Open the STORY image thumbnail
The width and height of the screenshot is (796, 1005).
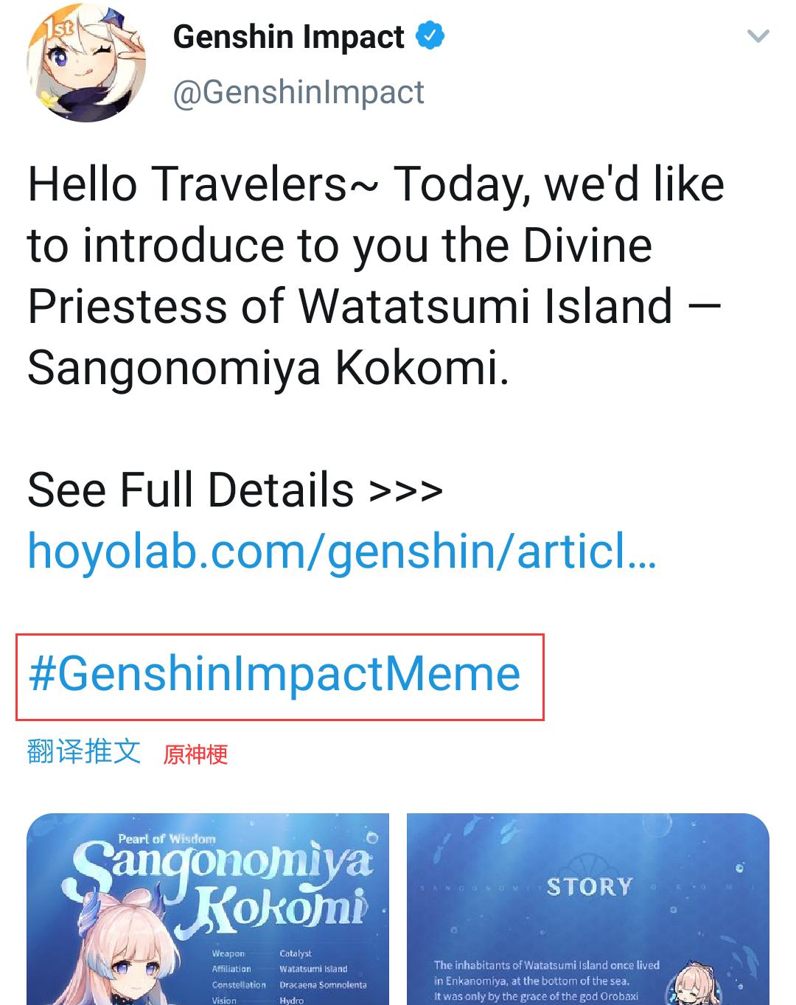click(x=587, y=908)
